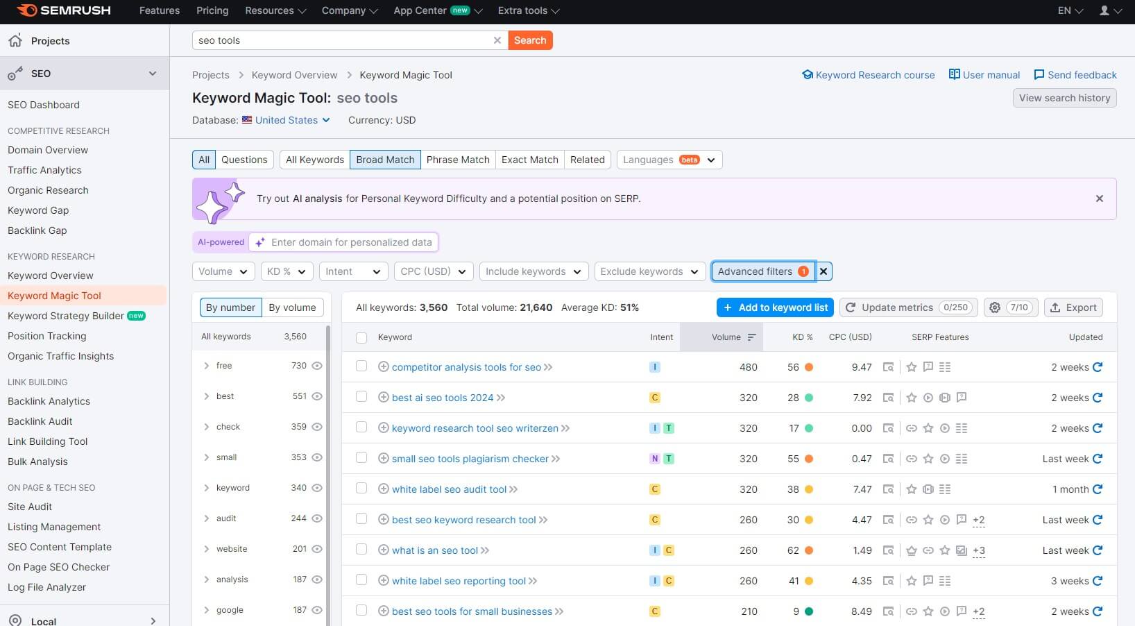1135x626 pixels.
Task: Select all keywords header checkbox
Action: (x=361, y=337)
